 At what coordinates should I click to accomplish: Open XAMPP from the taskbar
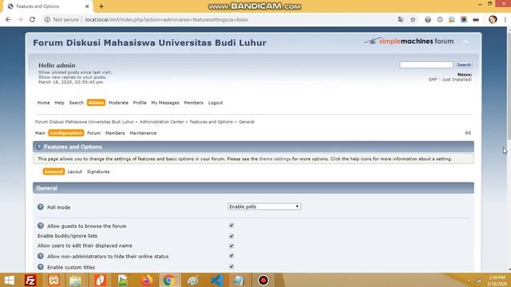click(x=54, y=280)
